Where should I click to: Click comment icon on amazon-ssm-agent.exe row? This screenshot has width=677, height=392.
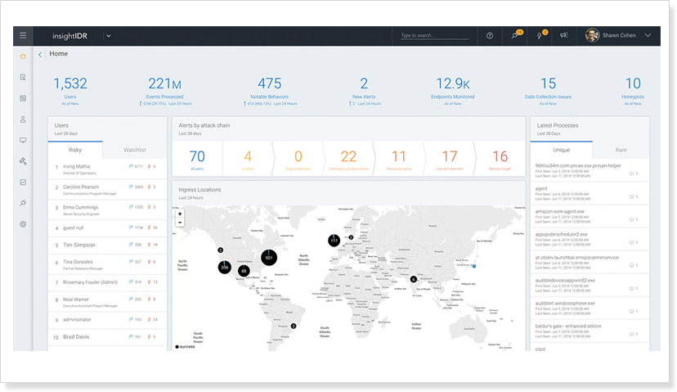click(x=634, y=219)
